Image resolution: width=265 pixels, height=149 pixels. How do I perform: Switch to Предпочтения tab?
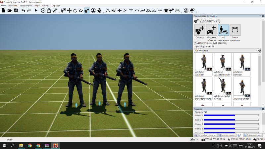tap(253, 135)
